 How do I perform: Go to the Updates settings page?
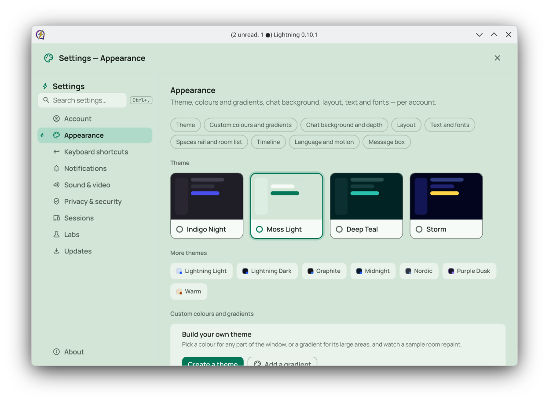tap(95, 251)
